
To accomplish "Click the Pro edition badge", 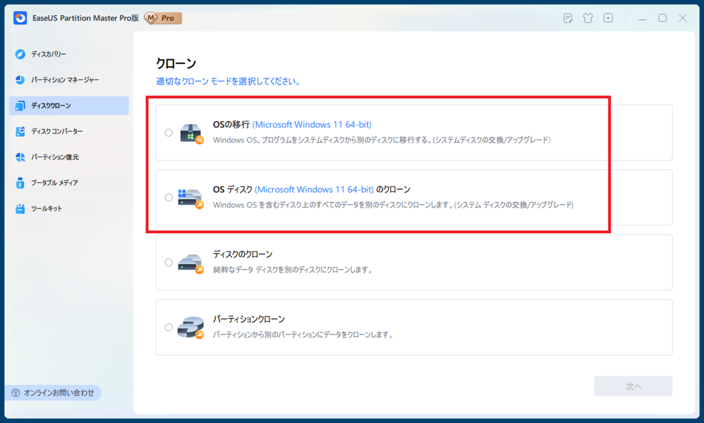I will 163,18.
